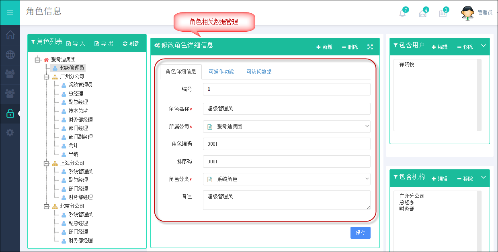Select 系统管理员 under 上海分公司
Screen dimensions: 498x252
coord(80,171)
